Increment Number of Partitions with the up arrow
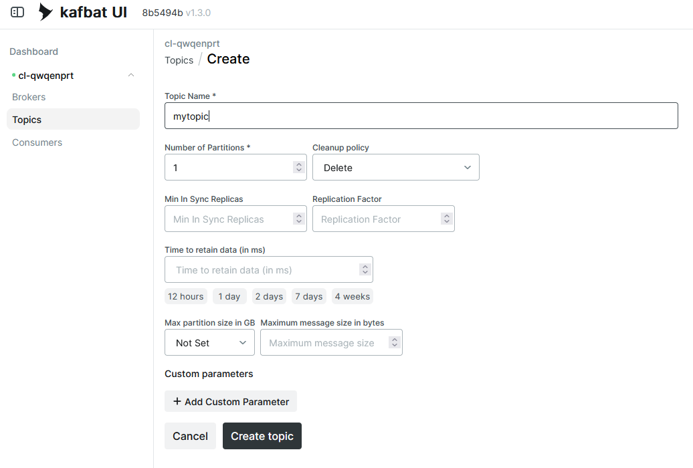Viewport: 693px width, 468px height. pyautogui.click(x=300, y=163)
